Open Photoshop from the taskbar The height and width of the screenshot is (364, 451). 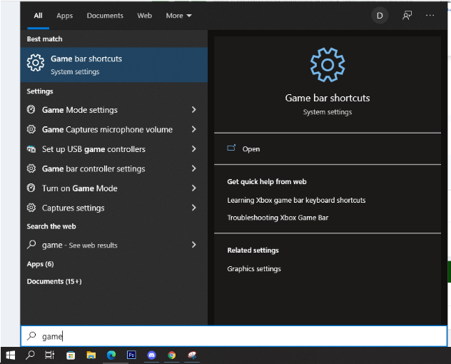click(x=131, y=355)
